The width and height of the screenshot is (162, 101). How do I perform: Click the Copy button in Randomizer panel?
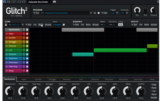(154, 85)
